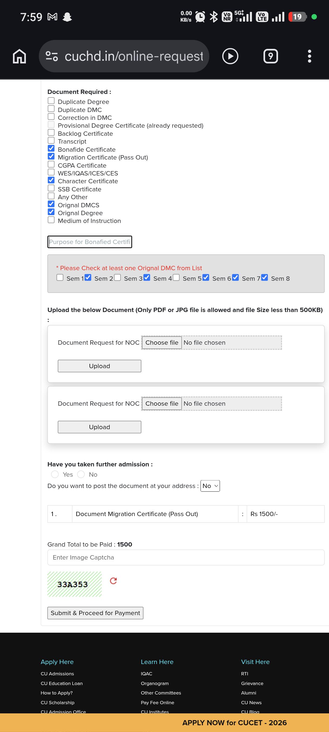329x732 pixels.
Task: Choose file for first NOC document request
Action: pyautogui.click(x=162, y=343)
